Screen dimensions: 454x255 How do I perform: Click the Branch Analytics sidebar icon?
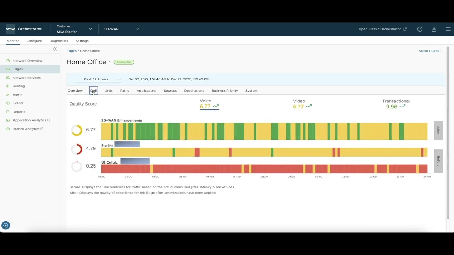point(8,129)
